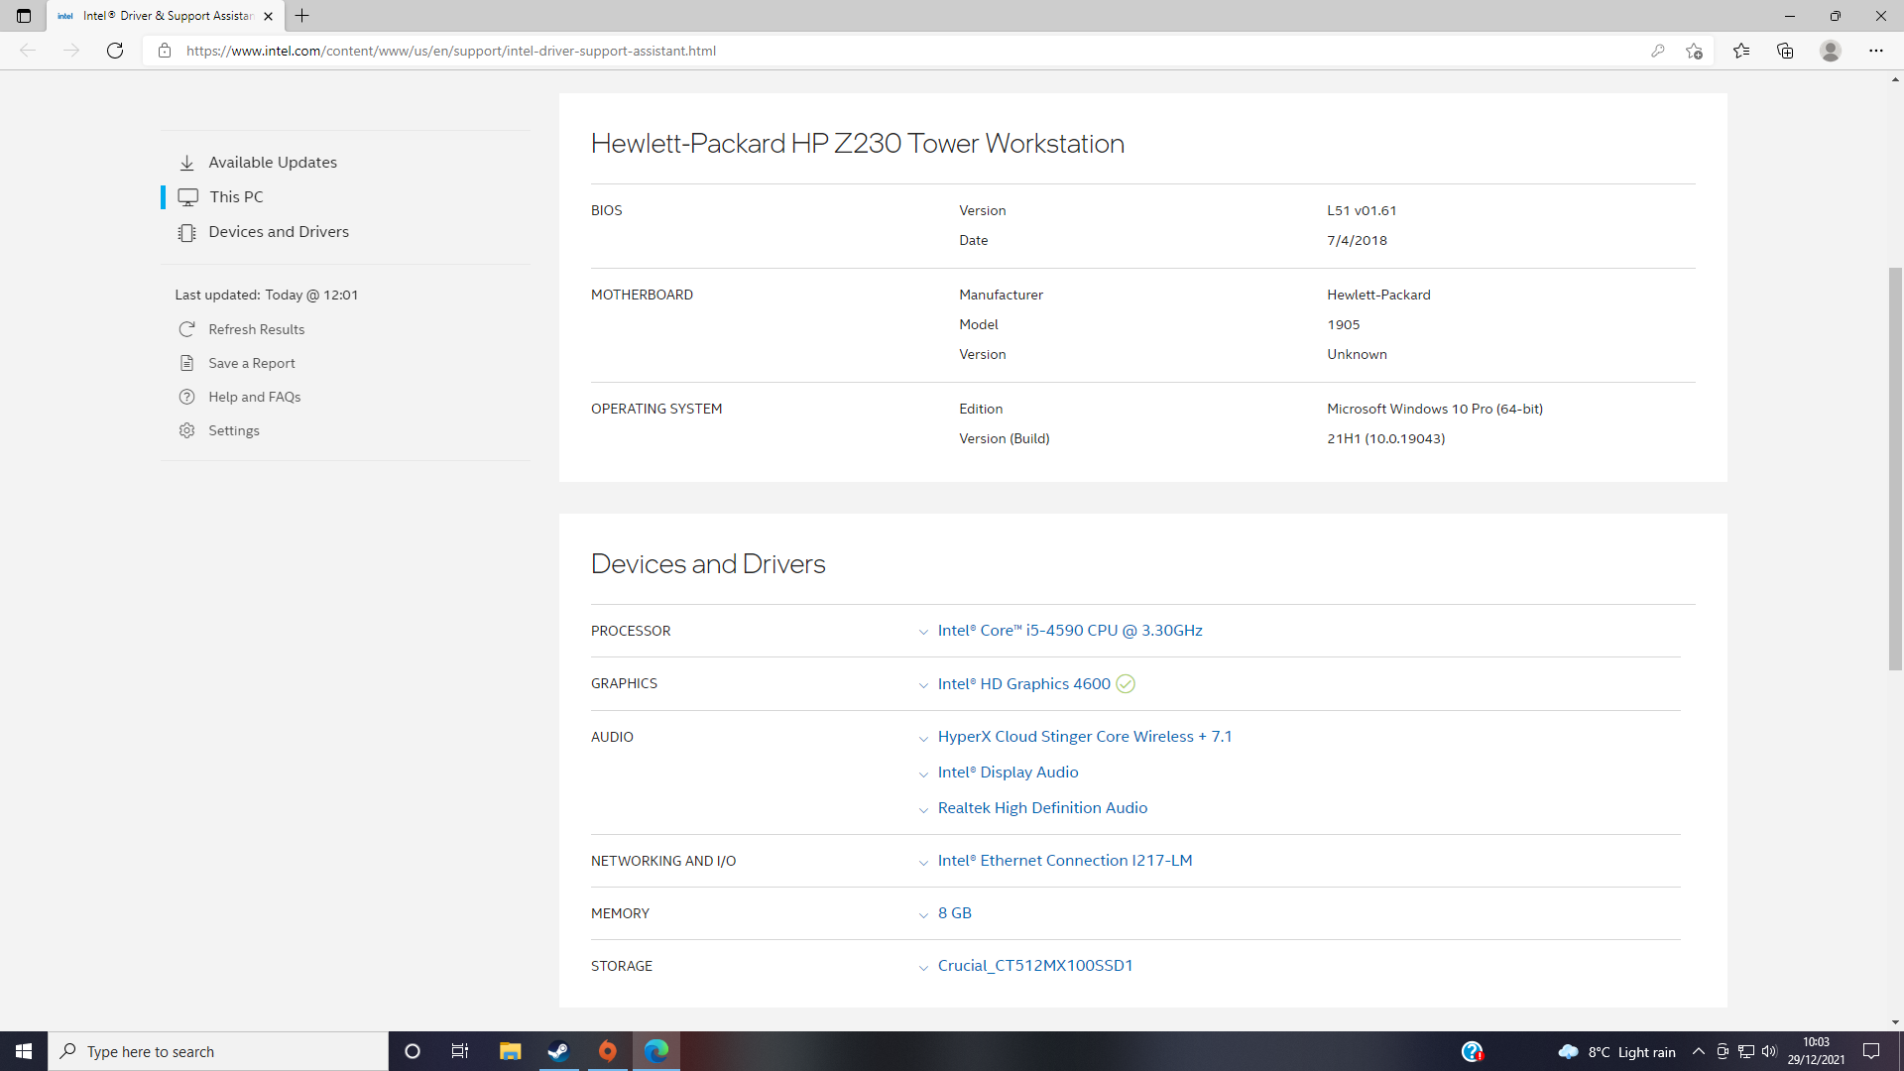Image resolution: width=1904 pixels, height=1071 pixels.
Task: Open Steam from the taskbar
Action: [x=558, y=1051]
